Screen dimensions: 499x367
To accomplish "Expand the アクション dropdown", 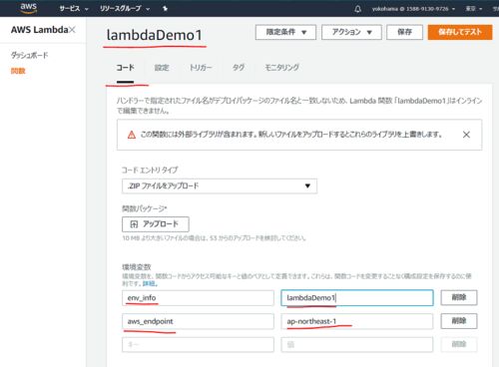I will pos(351,32).
